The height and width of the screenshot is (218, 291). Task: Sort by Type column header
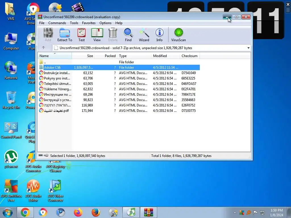point(134,56)
